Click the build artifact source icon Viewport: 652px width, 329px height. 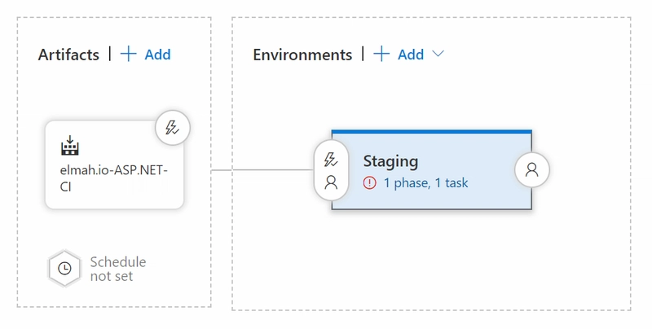click(70, 146)
